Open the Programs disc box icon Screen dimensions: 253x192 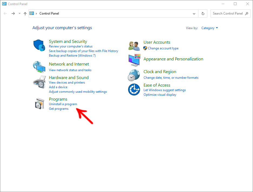pyautogui.click(x=39, y=104)
